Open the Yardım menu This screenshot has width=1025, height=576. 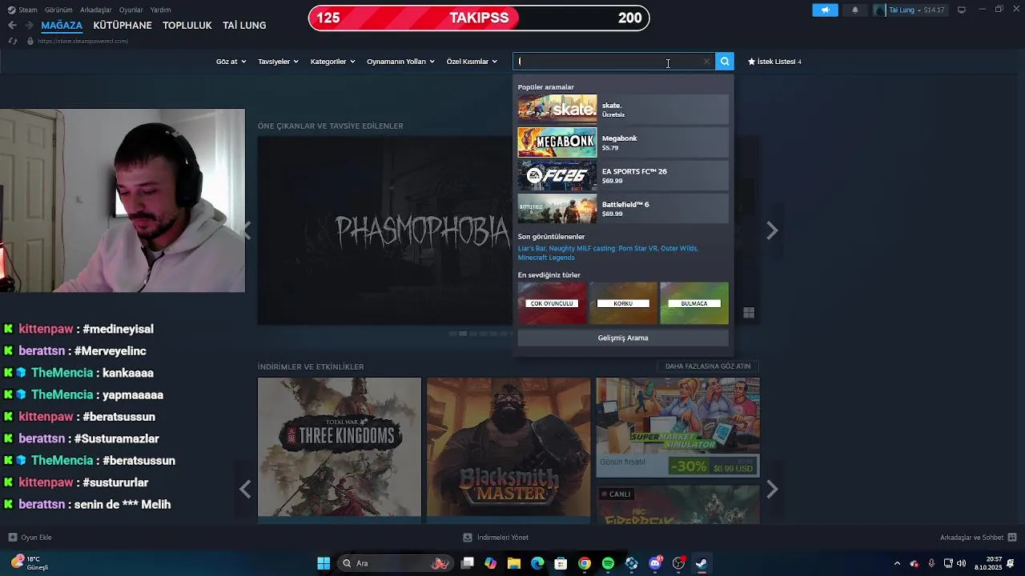coord(161,10)
